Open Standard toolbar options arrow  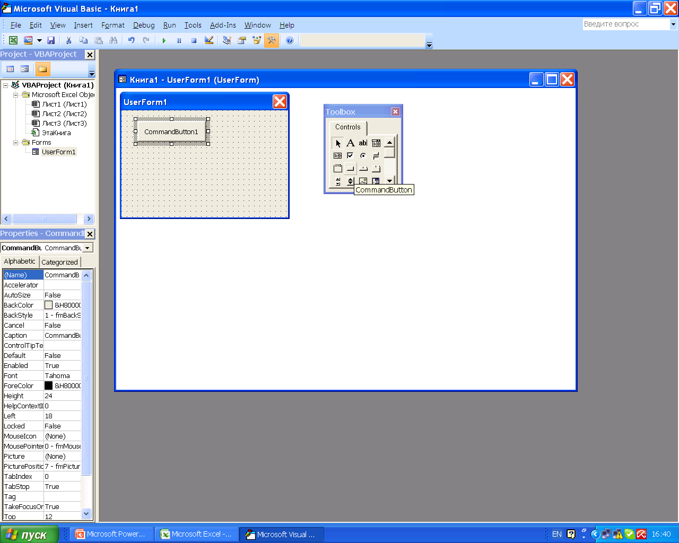click(430, 45)
